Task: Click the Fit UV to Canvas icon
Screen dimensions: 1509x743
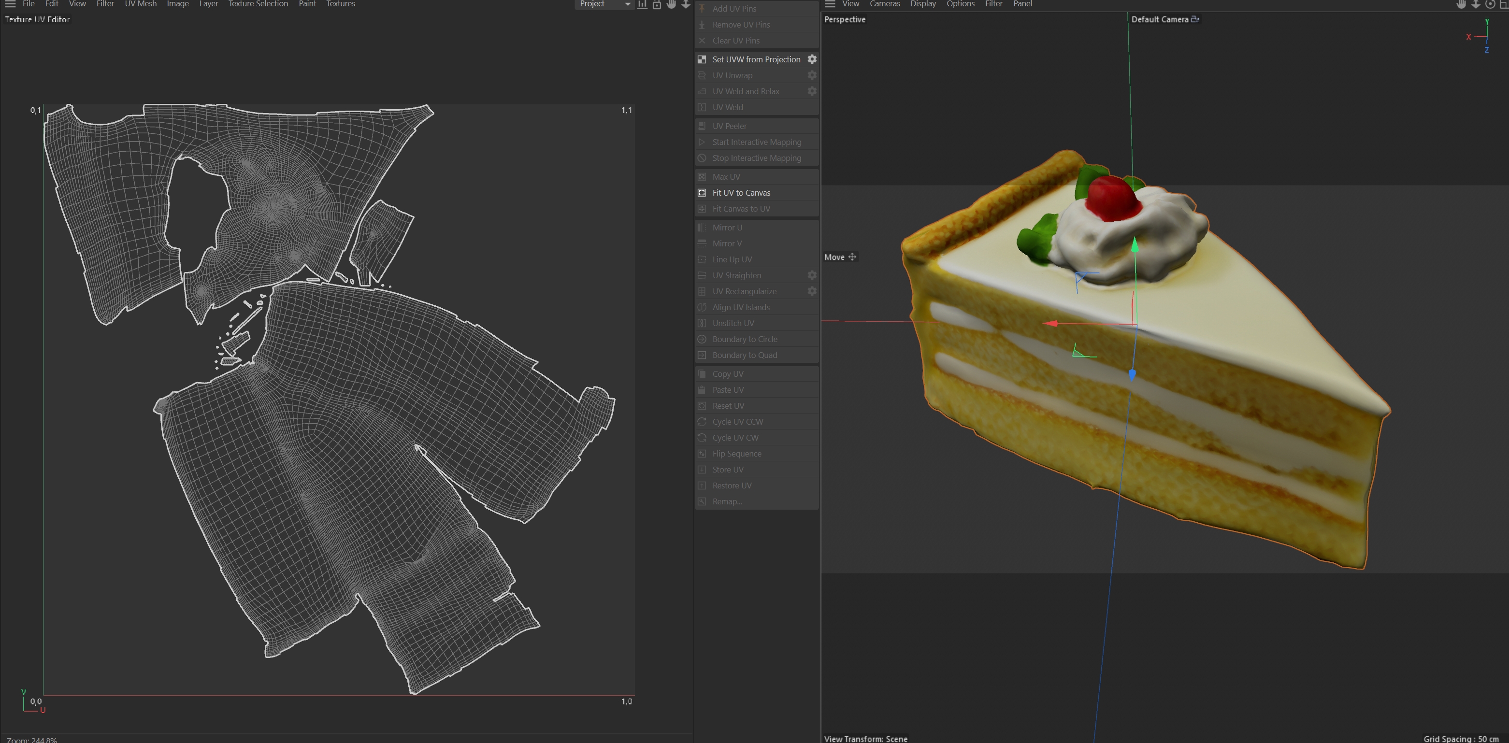Action: (x=702, y=193)
